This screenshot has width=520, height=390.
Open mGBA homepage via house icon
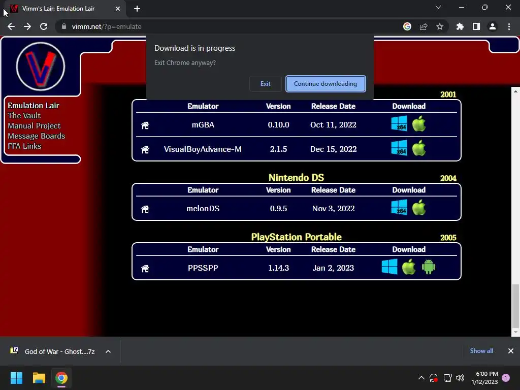[x=145, y=125]
